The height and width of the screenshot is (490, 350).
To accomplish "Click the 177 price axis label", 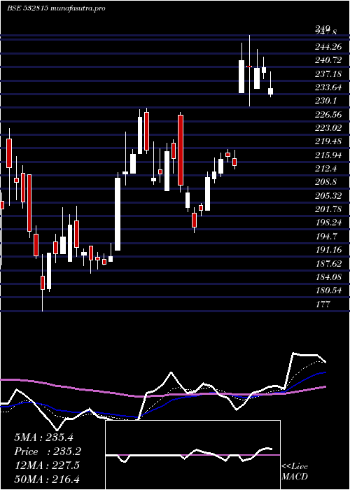I will [323, 304].
